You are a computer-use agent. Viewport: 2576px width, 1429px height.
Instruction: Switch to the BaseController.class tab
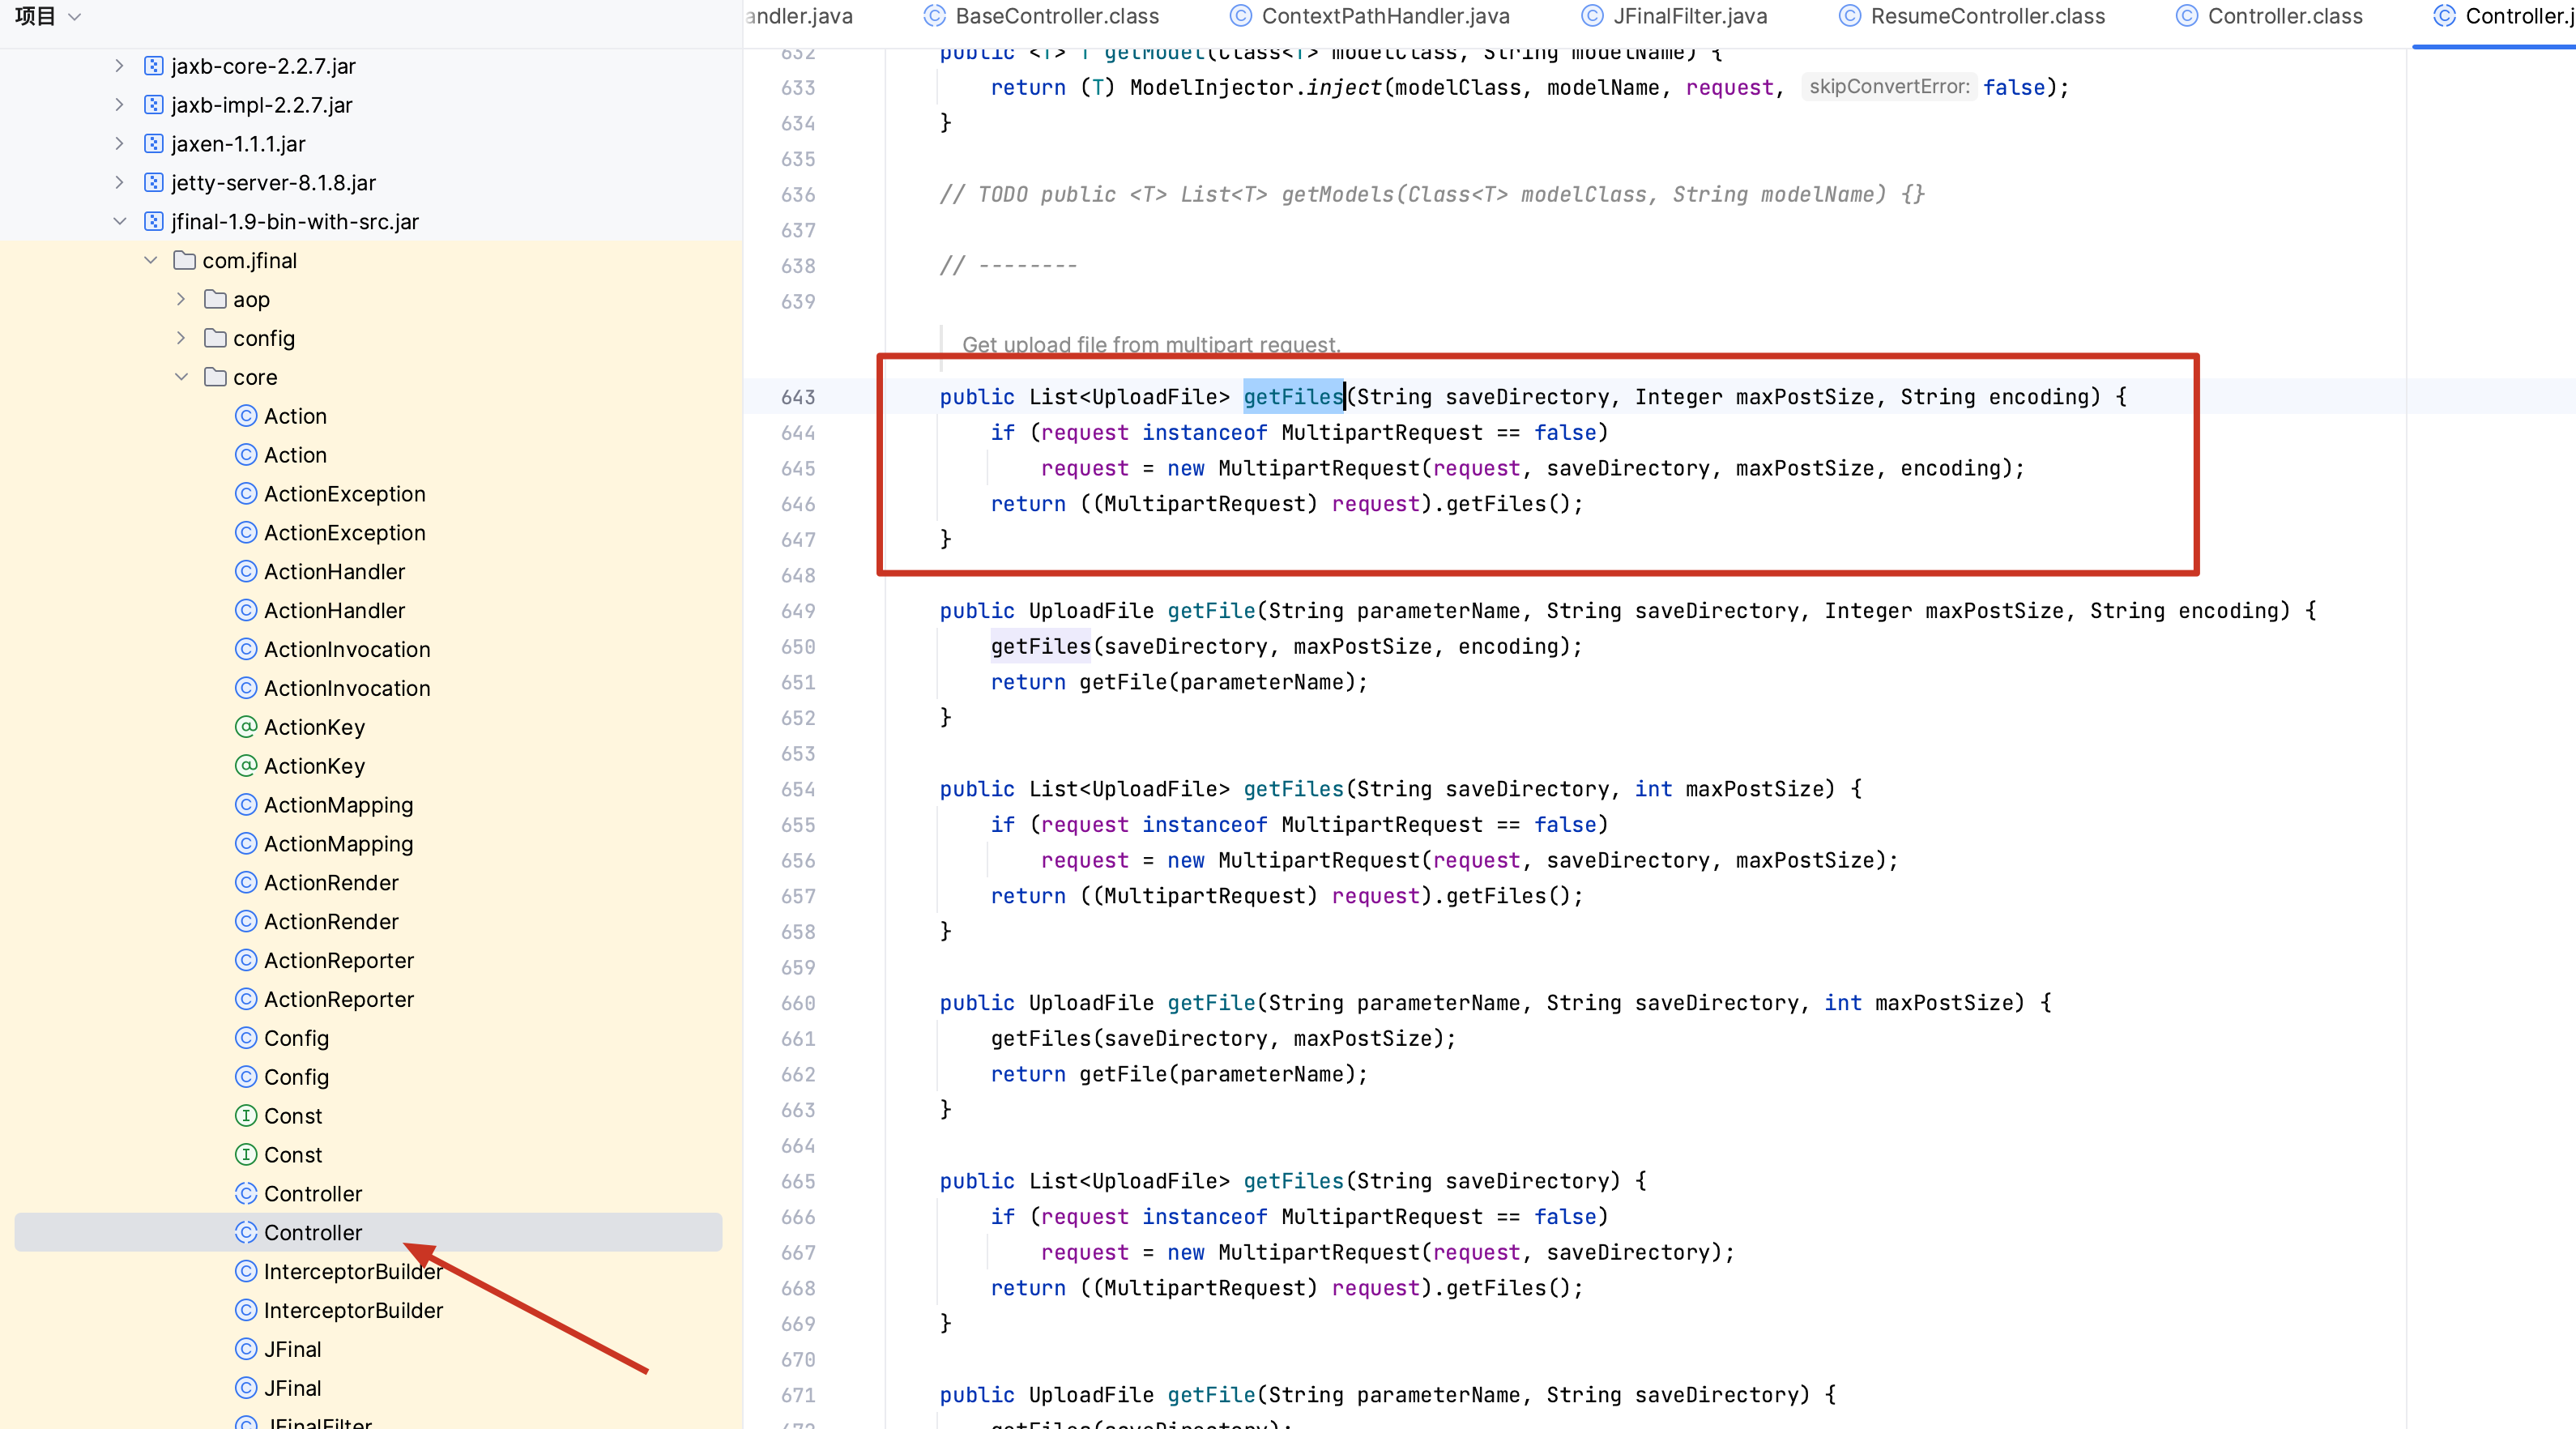pyautogui.click(x=1056, y=16)
